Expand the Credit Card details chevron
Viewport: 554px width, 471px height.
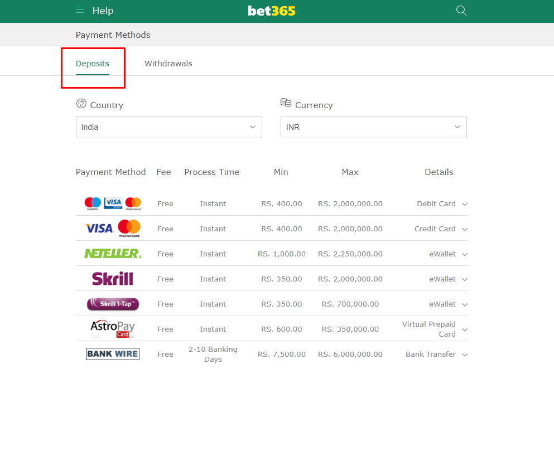(x=465, y=229)
